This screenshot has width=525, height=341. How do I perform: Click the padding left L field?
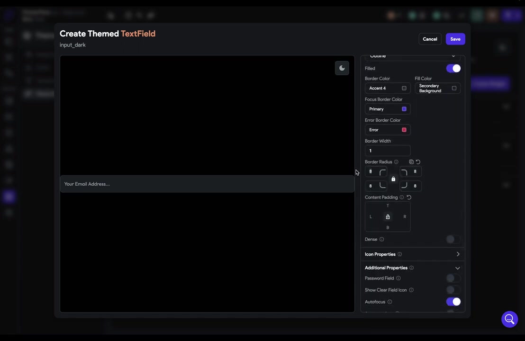[371, 217]
